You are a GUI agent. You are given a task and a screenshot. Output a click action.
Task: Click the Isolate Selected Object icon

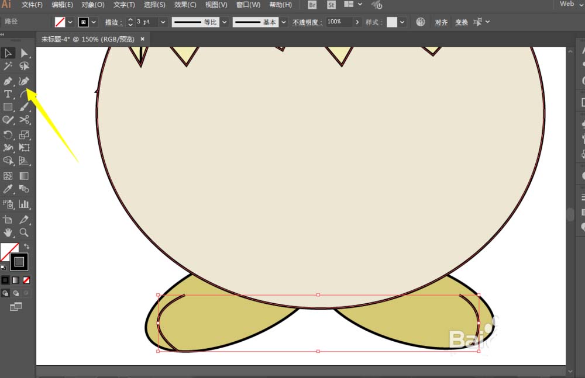pos(477,22)
